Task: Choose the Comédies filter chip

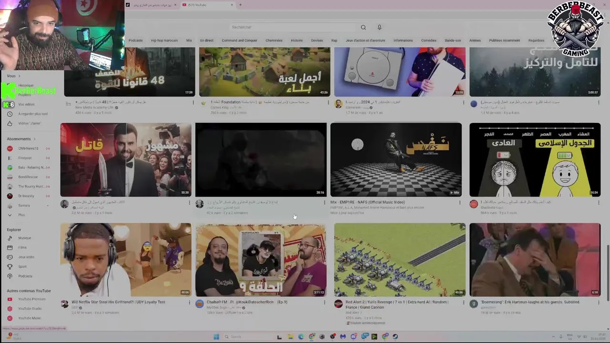Action: (x=429, y=40)
